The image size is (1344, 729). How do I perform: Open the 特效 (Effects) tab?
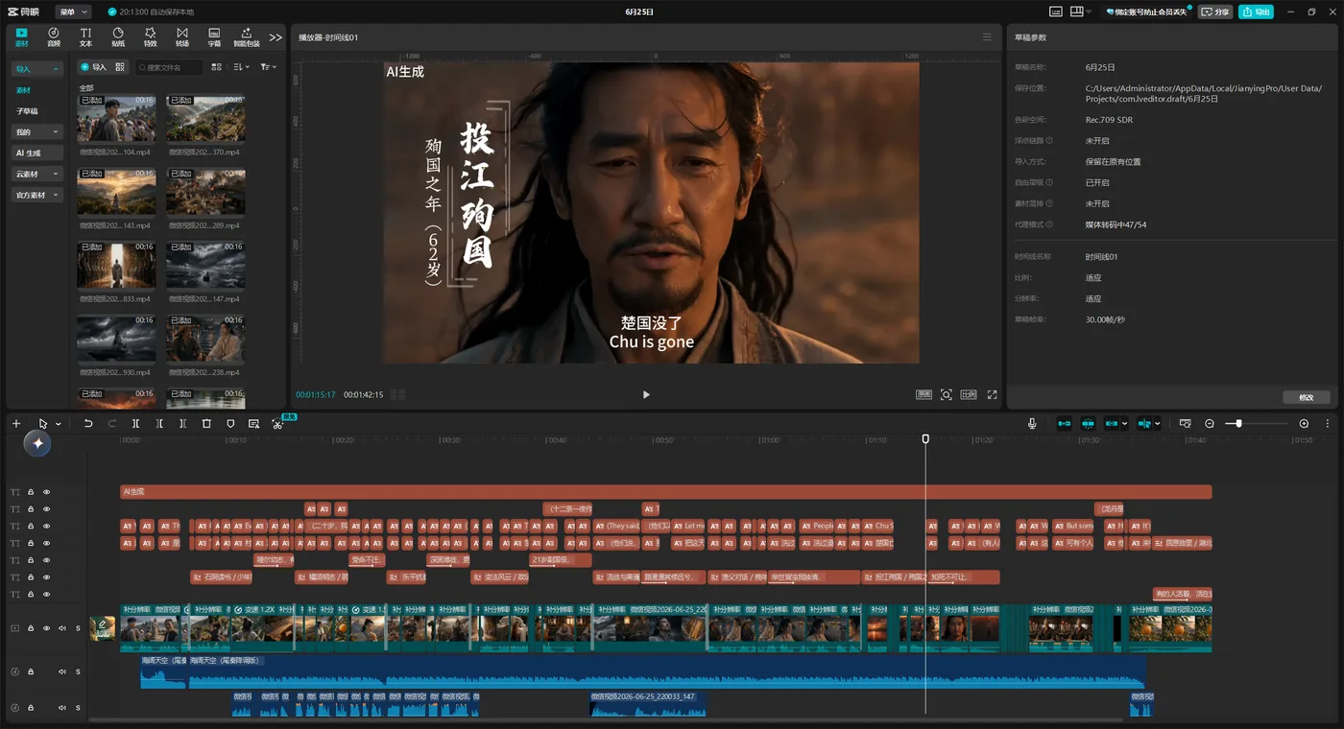(x=150, y=37)
